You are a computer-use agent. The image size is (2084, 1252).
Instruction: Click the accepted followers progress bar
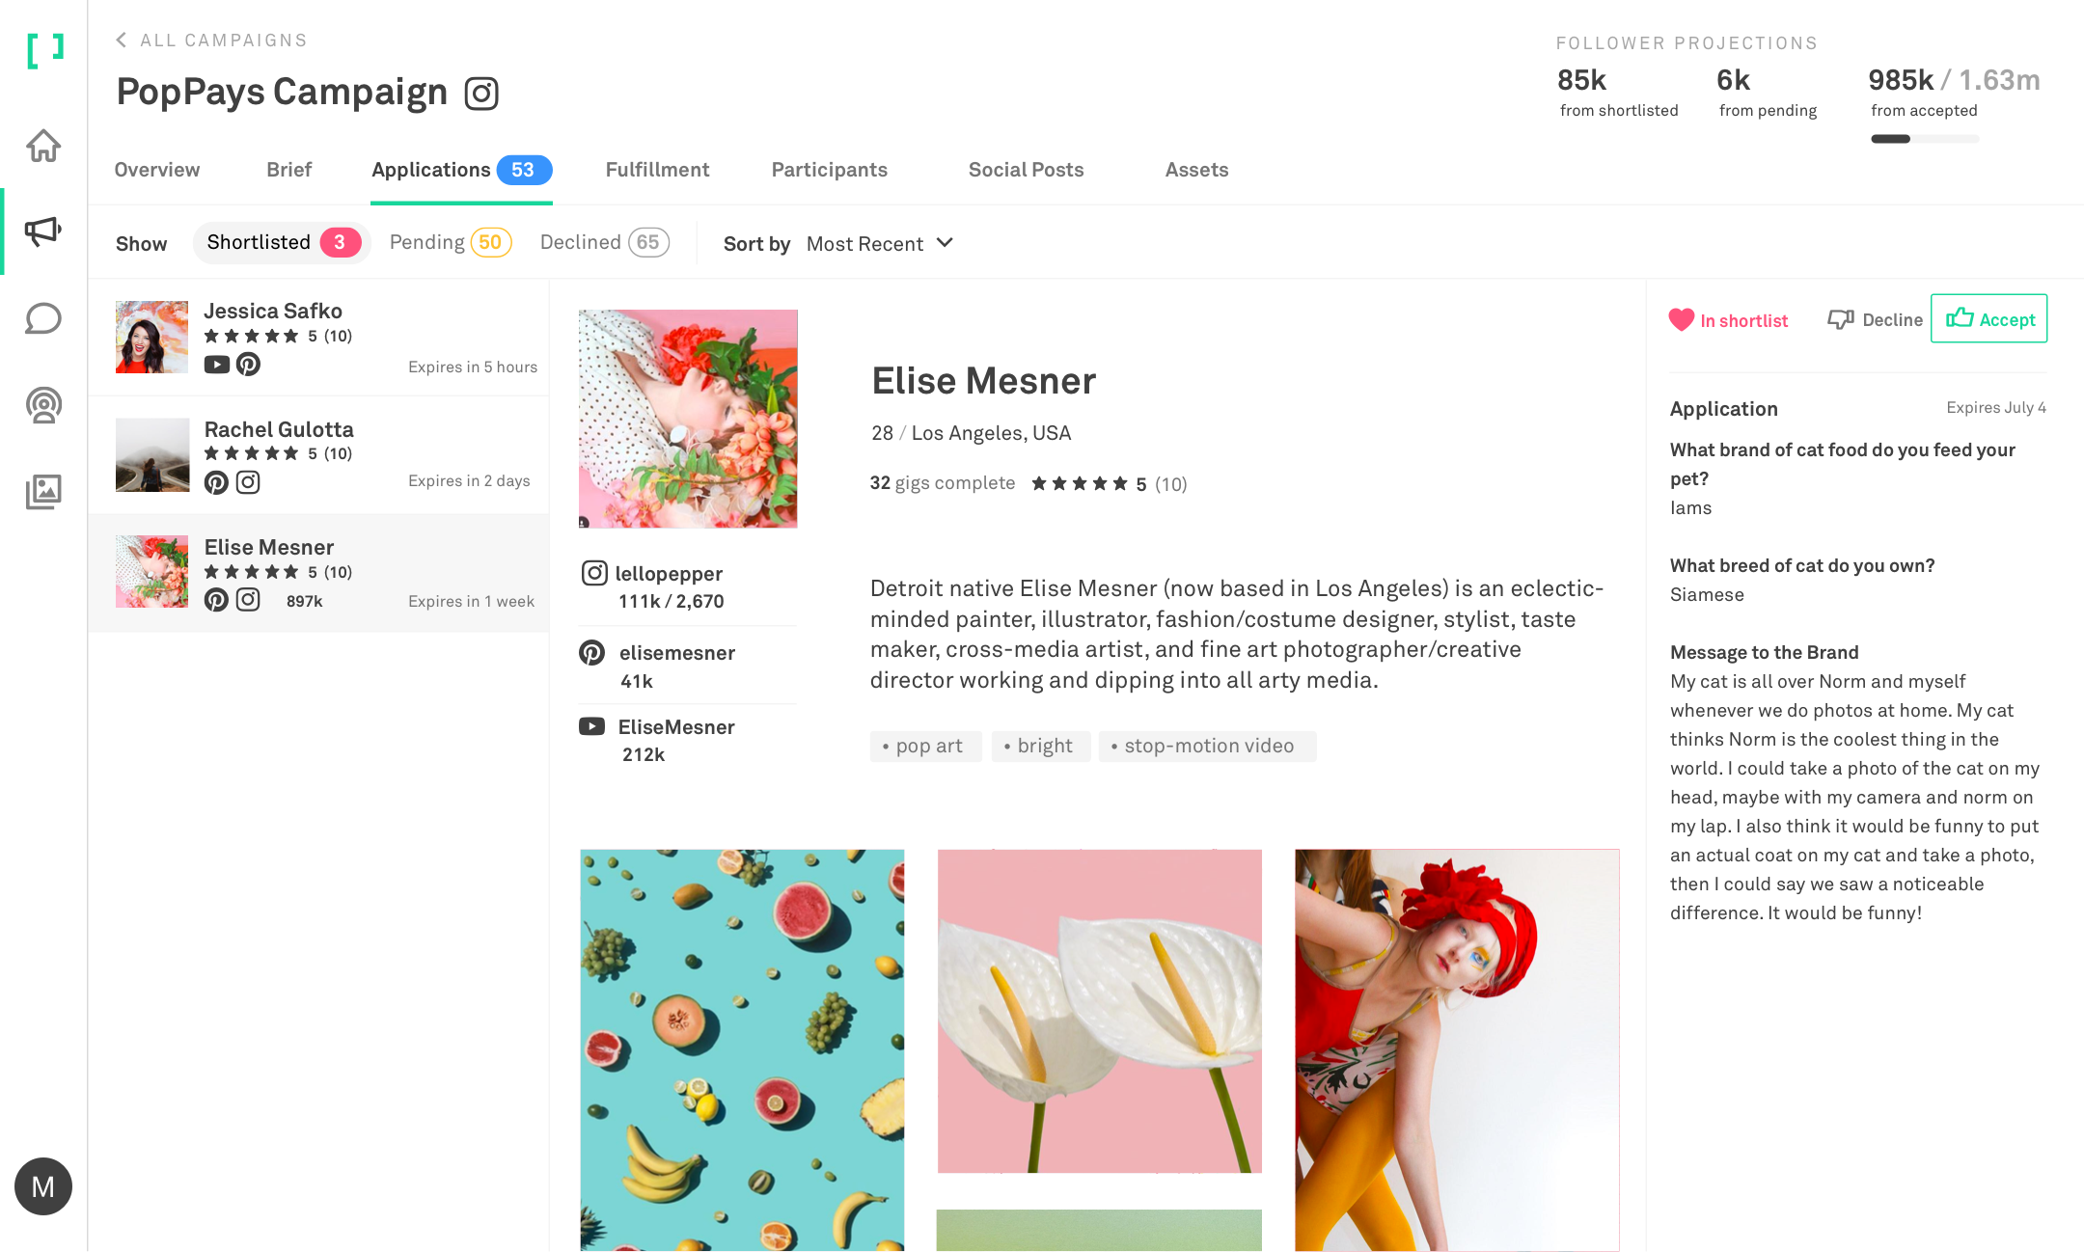point(1925,139)
